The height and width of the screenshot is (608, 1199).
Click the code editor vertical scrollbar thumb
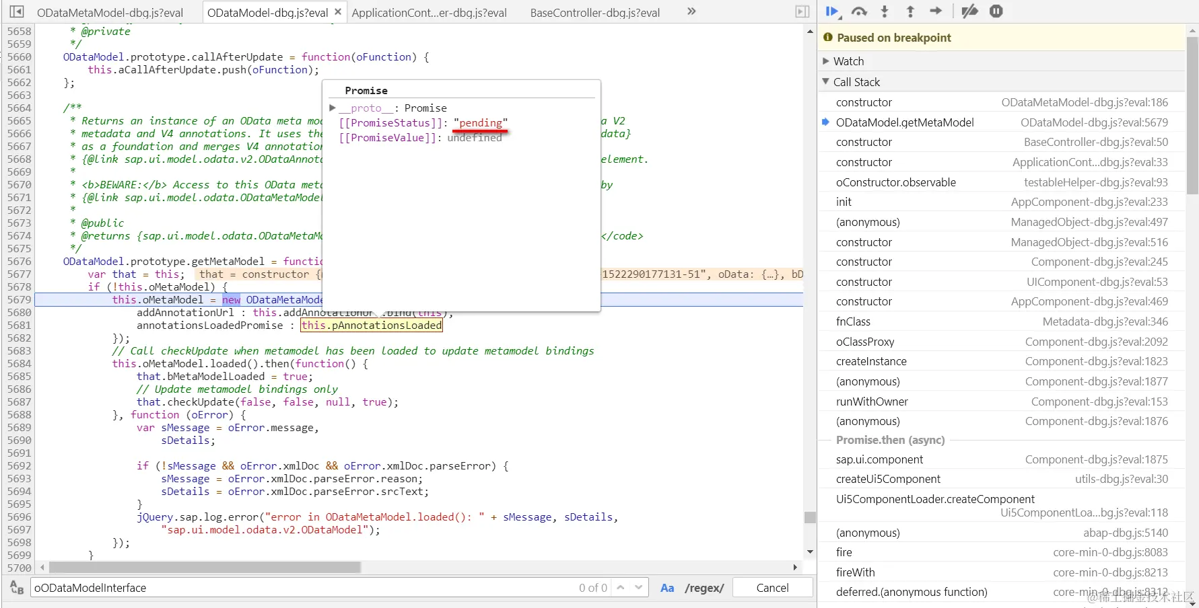[810, 517]
